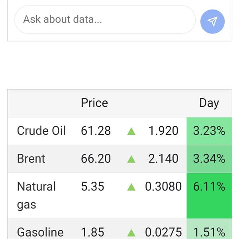The width and height of the screenshot is (239, 239).
Task: Sort by the Price column header
Action: 94,103
